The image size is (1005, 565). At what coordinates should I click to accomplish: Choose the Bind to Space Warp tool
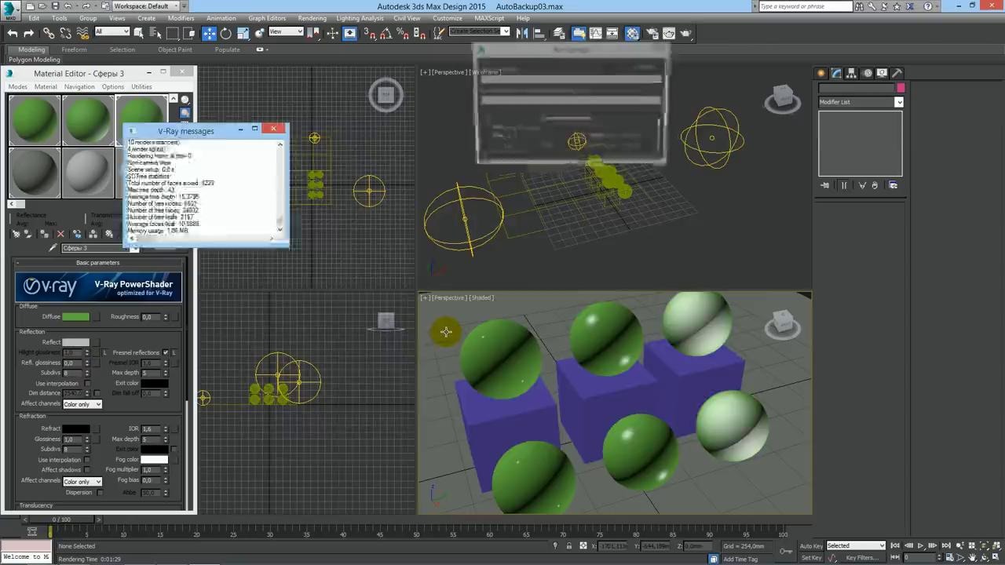click(x=82, y=33)
